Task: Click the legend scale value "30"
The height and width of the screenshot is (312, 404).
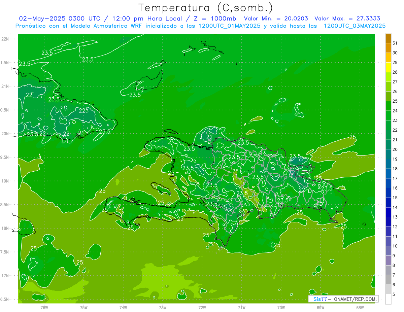Action: coord(395,53)
